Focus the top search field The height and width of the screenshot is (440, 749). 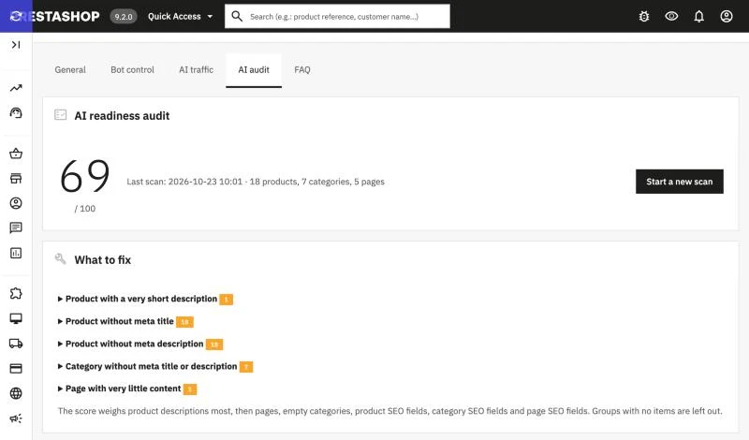pos(337,16)
